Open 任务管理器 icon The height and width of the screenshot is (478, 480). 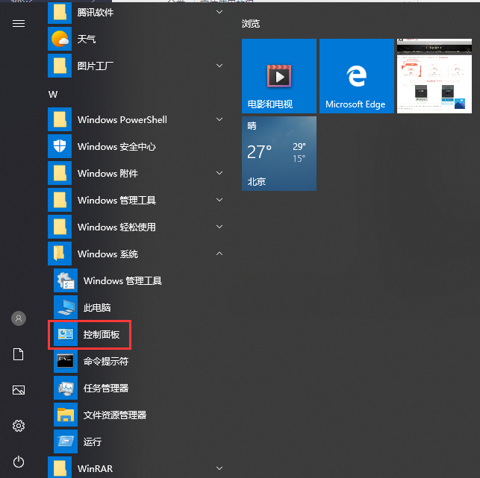tap(66, 388)
